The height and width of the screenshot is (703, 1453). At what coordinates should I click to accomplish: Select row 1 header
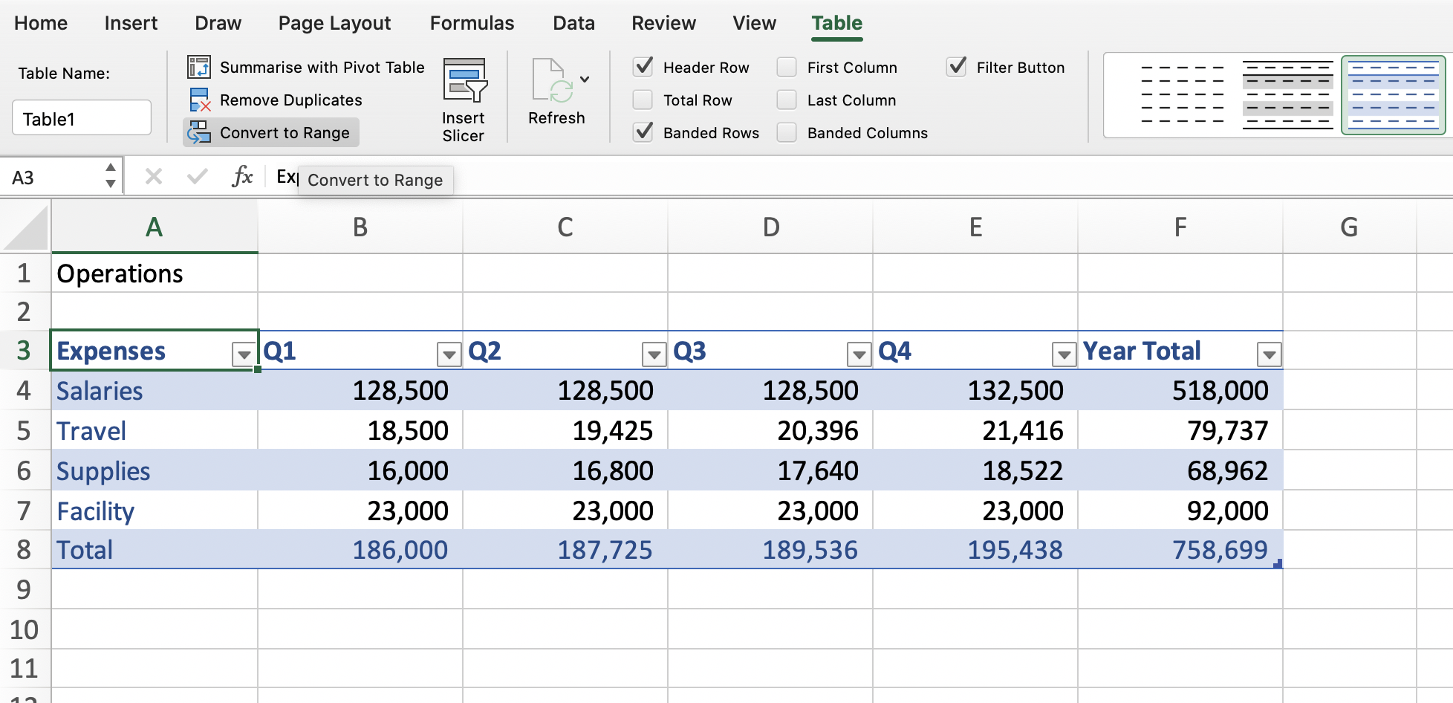tap(25, 273)
